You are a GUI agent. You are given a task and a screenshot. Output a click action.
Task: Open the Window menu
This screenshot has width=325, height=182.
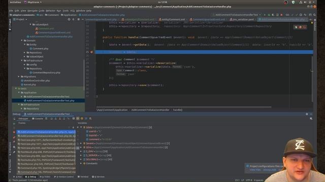pyautogui.click(x=80, y=11)
